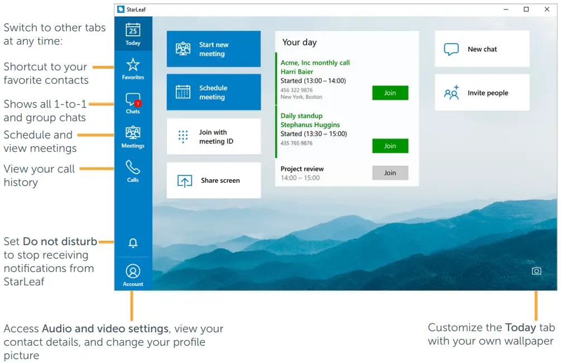Maximize the StarLeaf window
561x363 pixels.
pyautogui.click(x=526, y=9)
